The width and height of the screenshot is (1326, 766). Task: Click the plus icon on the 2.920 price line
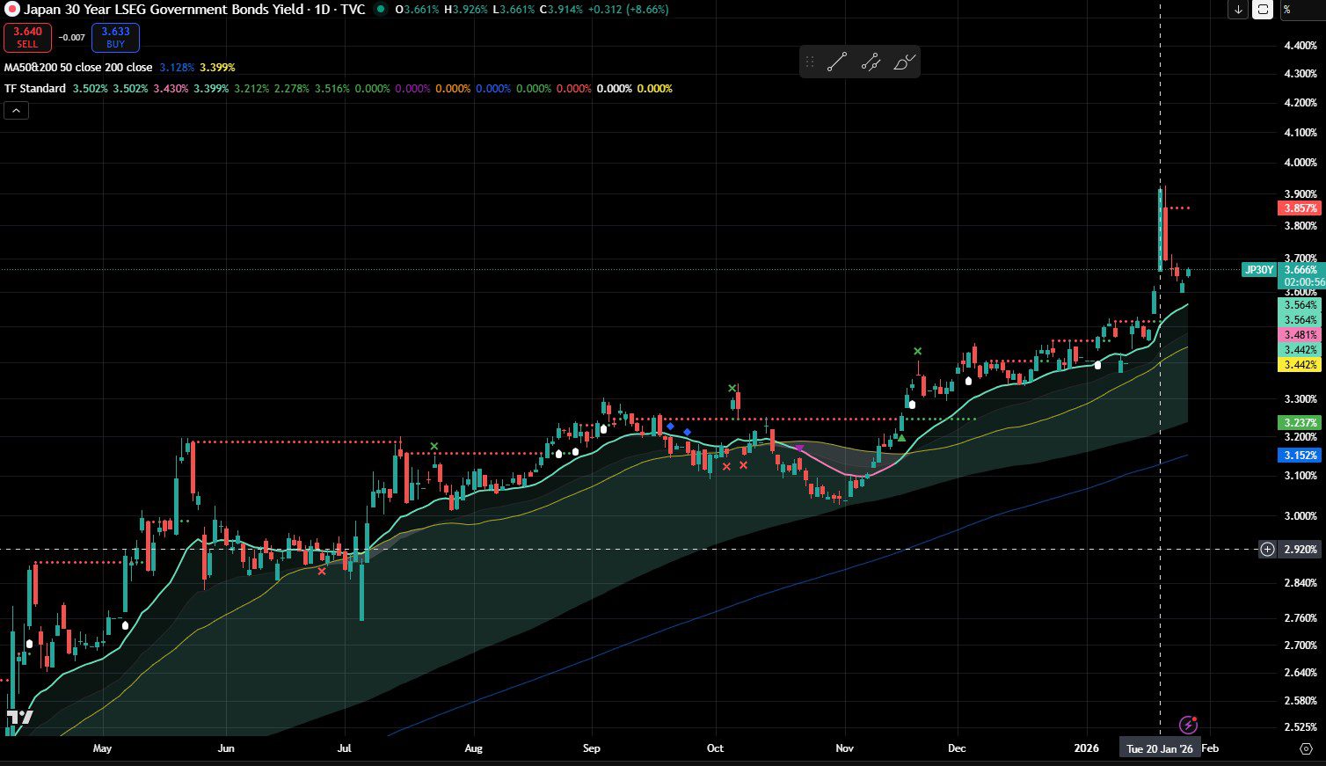pyautogui.click(x=1266, y=549)
